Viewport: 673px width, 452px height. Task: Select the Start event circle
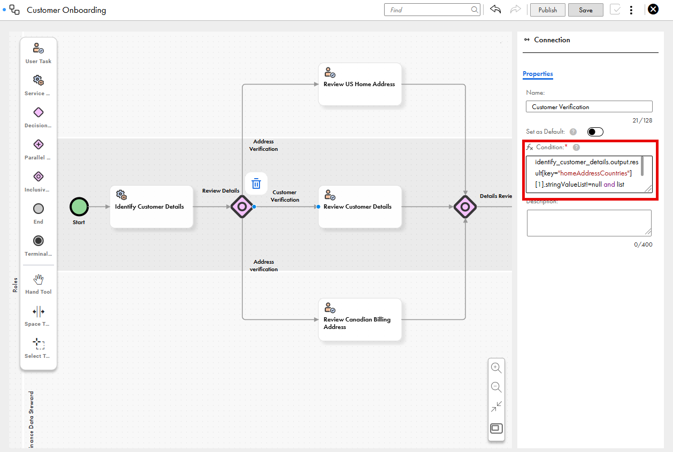click(79, 206)
